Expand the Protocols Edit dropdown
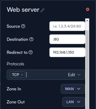 [74, 75]
